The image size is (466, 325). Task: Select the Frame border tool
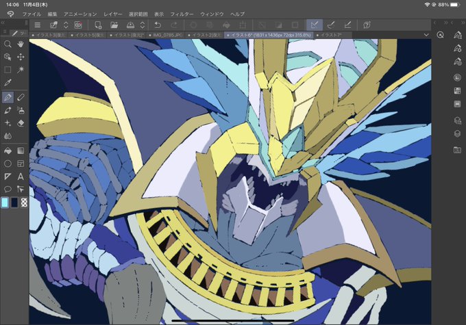[21, 164]
